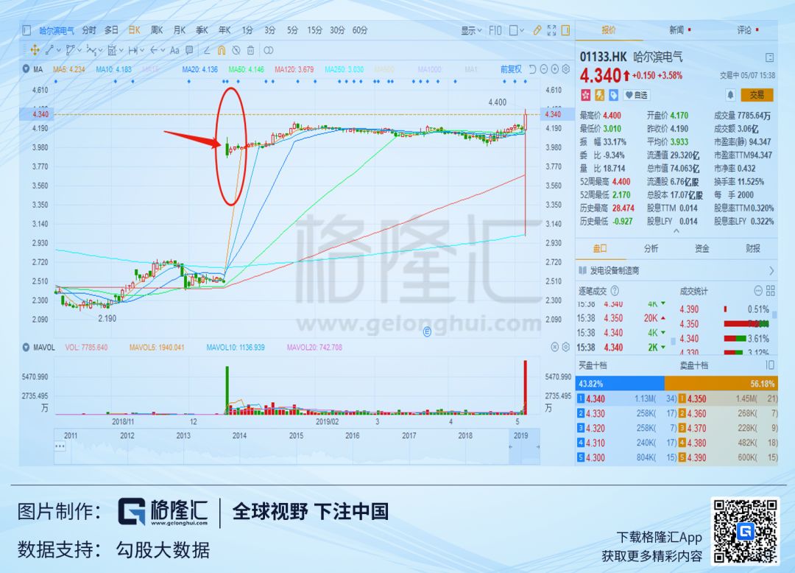Click the panel icon beside 哈尔滨电气 title
Screen dimensions: 795x573
click(x=769, y=57)
